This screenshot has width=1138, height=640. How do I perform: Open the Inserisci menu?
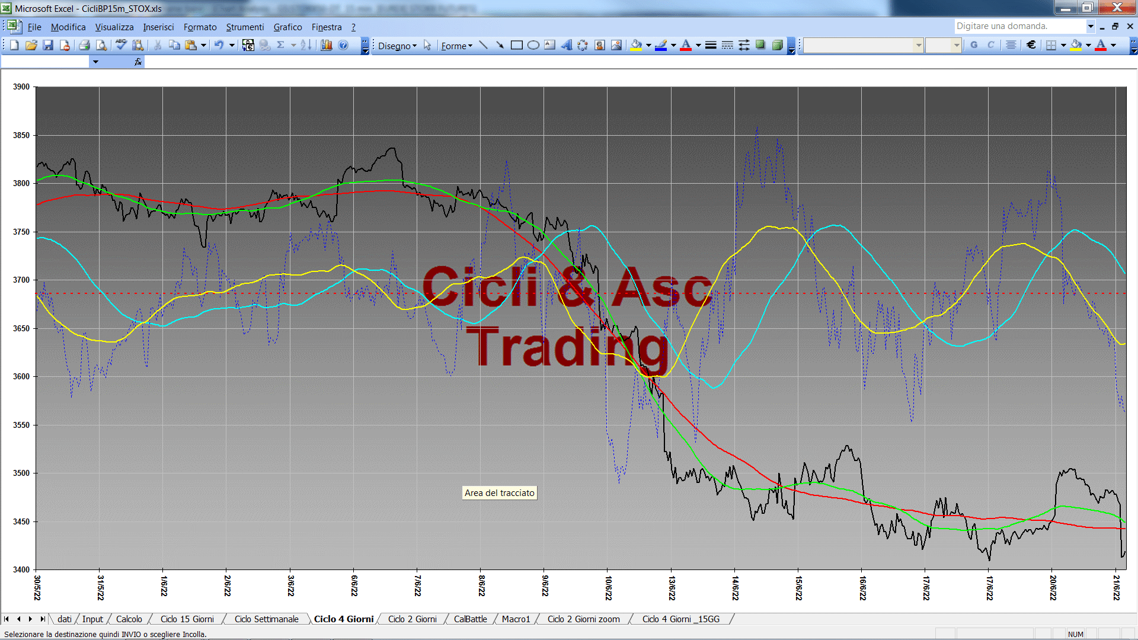coord(158,27)
